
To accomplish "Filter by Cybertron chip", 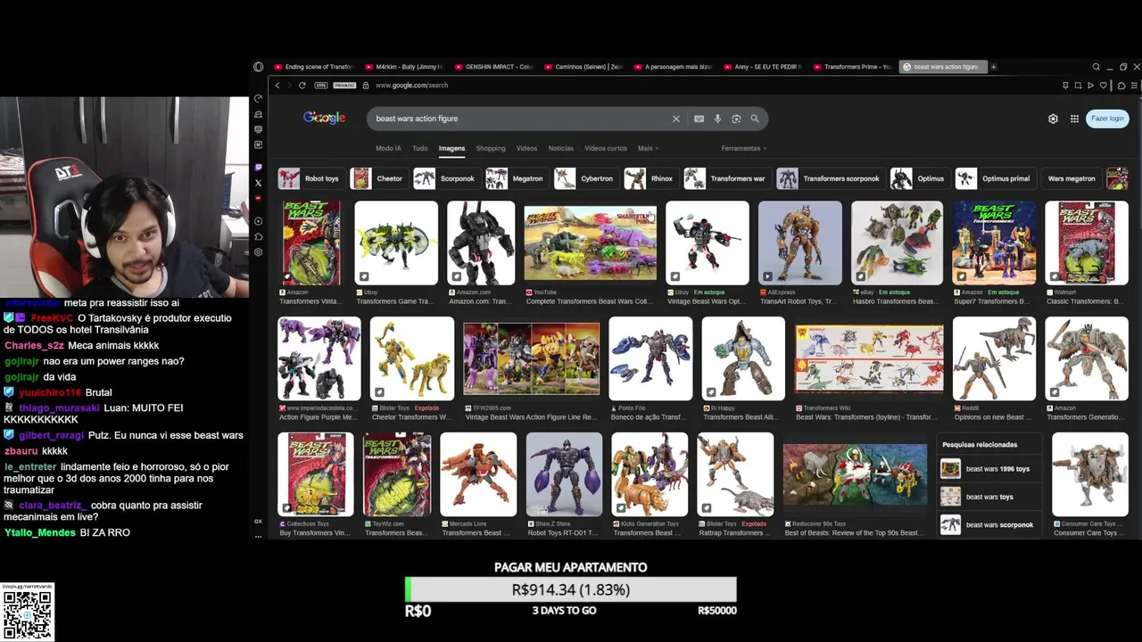I will pos(584,178).
